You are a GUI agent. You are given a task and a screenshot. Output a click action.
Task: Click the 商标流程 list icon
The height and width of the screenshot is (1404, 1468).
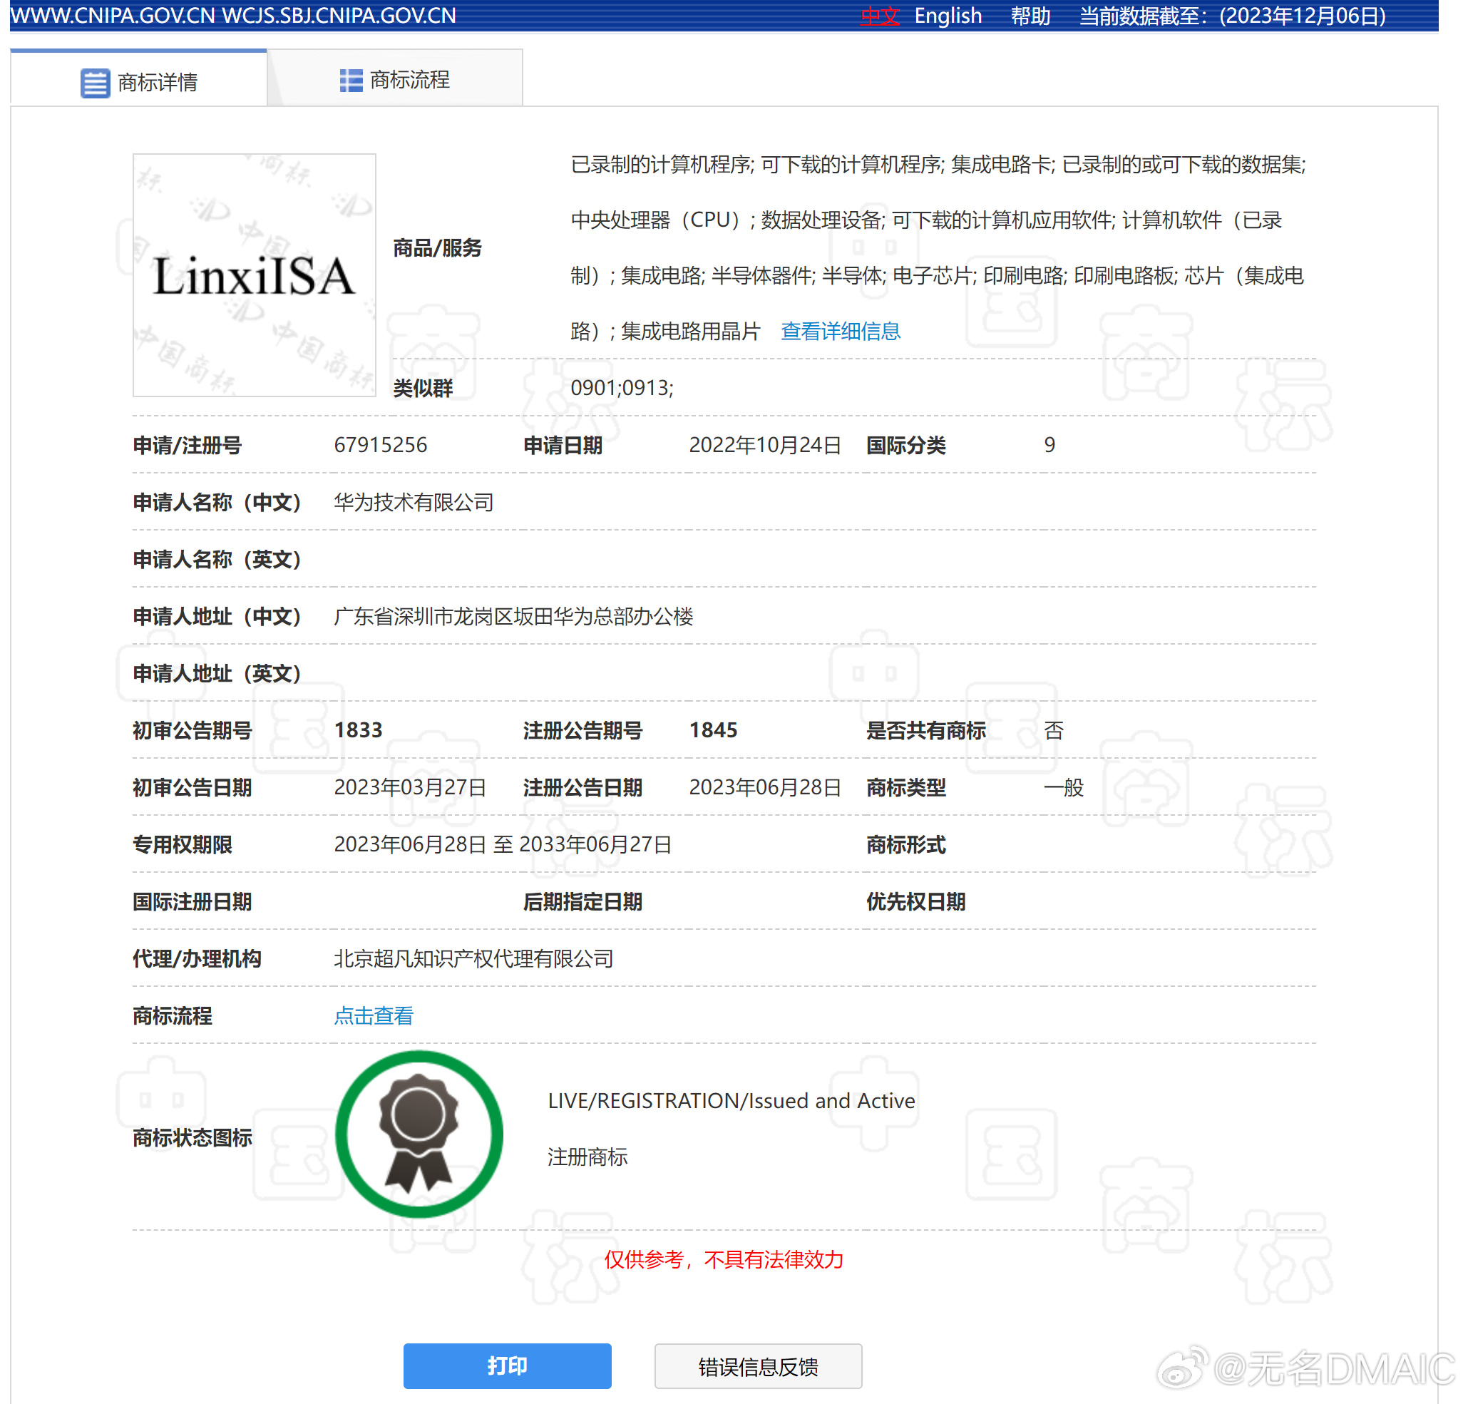coord(351,80)
